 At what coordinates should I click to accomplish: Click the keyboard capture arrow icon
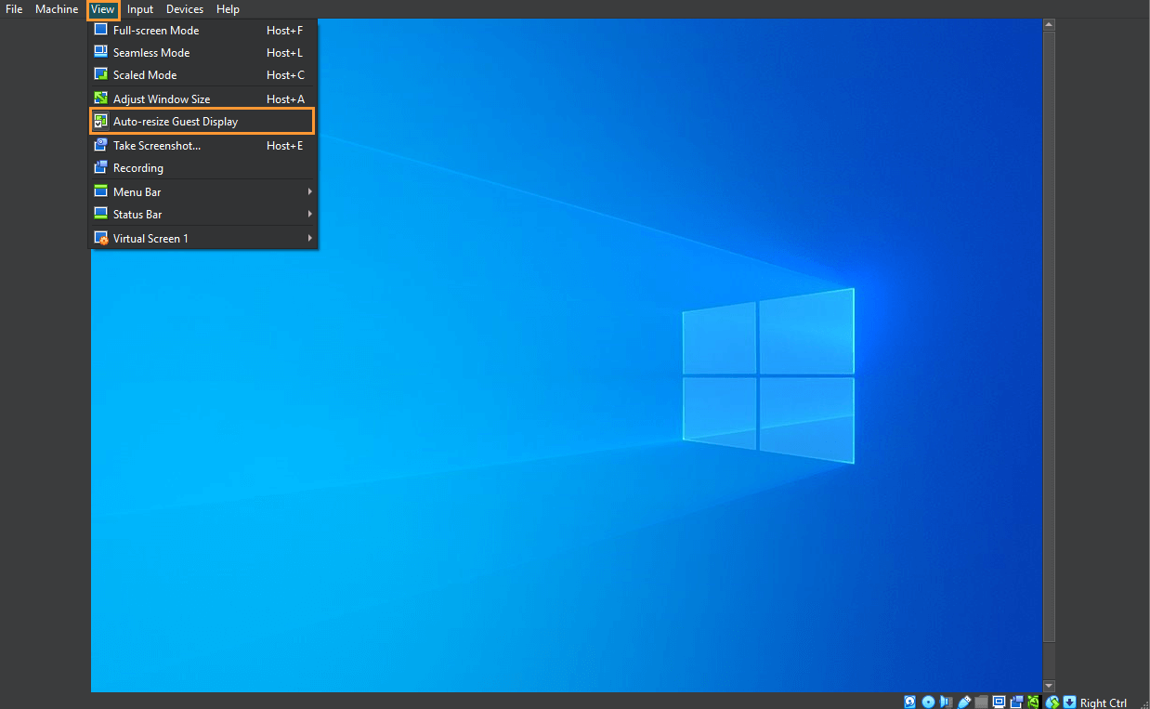[x=1069, y=702]
